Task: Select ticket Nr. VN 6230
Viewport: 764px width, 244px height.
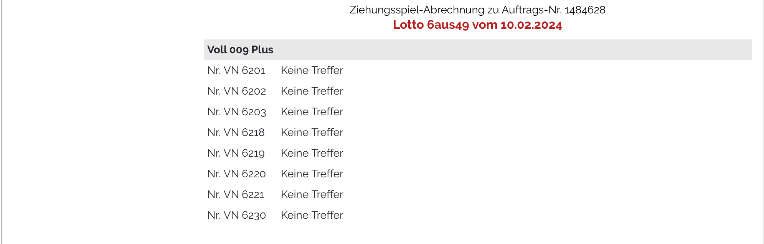Action: (x=237, y=215)
